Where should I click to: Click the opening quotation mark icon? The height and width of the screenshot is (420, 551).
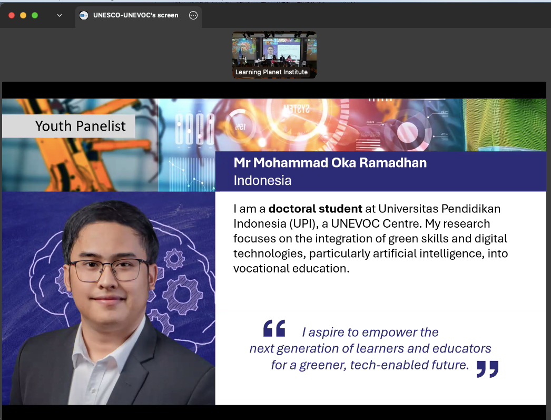274,328
